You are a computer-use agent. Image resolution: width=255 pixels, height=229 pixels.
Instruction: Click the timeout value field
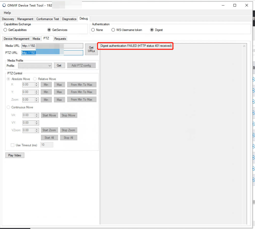(47, 145)
